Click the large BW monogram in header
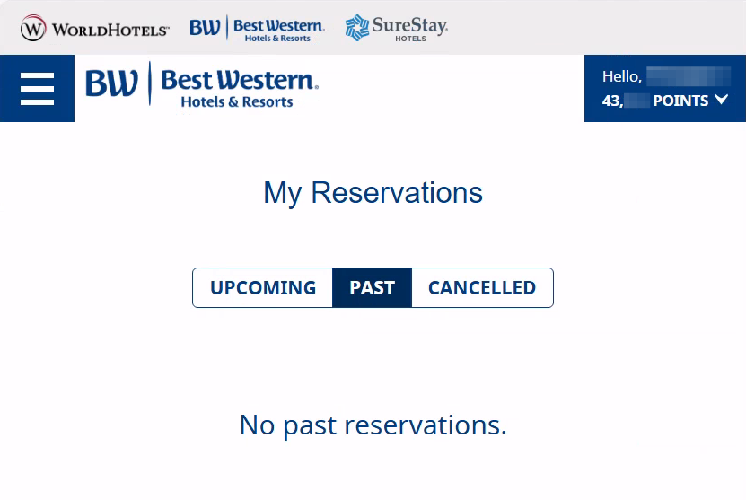This screenshot has width=746, height=500. pyautogui.click(x=112, y=84)
